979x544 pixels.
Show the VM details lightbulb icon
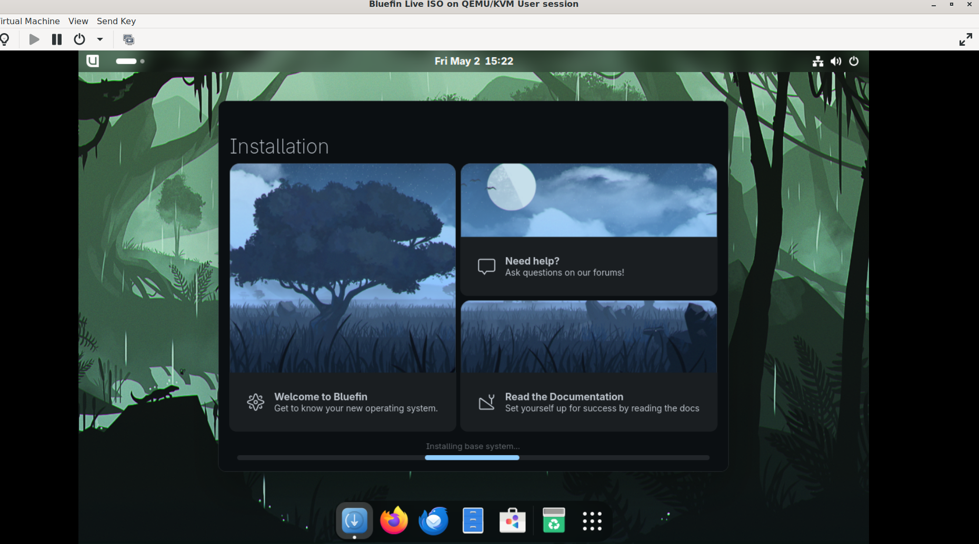point(5,39)
